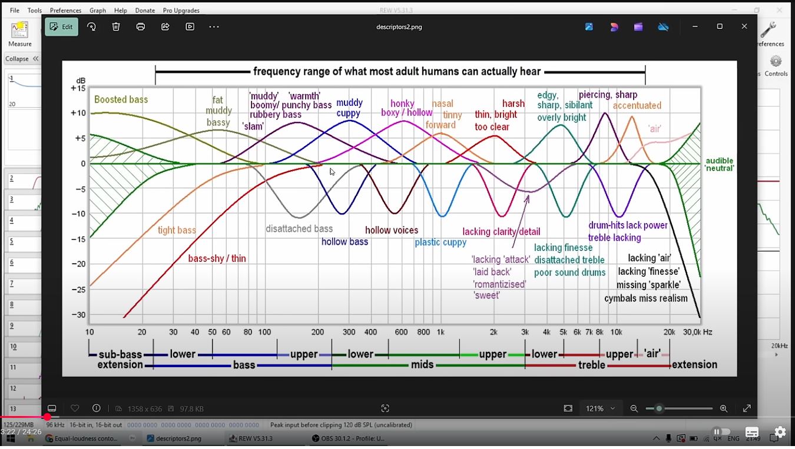
Task: Open the Graph menu in REW
Action: pos(98,10)
